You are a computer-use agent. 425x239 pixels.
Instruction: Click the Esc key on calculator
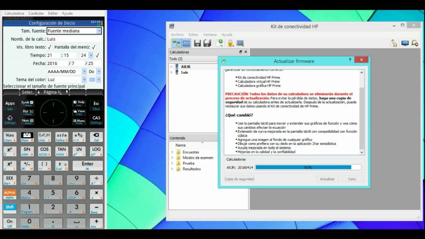[96, 105]
